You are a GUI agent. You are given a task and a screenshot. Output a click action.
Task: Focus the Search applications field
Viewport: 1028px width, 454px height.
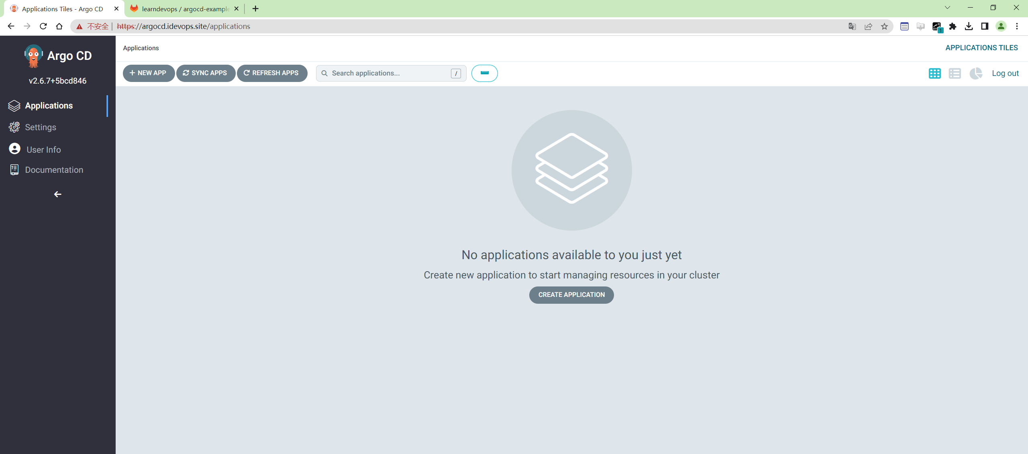point(391,74)
